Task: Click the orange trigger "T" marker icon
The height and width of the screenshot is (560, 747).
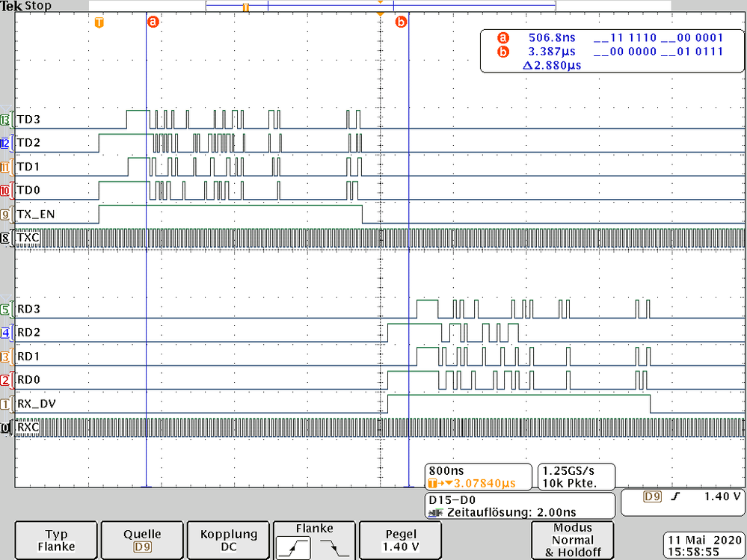Action: 99,22
